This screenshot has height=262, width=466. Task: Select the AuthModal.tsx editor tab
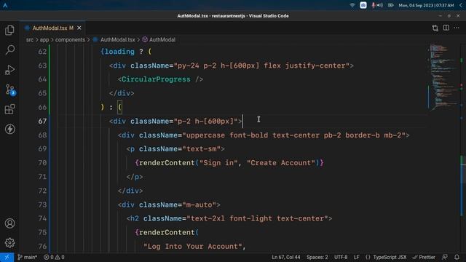[53, 28]
